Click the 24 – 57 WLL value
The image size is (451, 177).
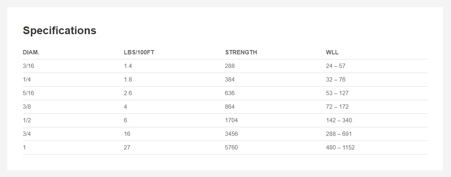coord(336,66)
